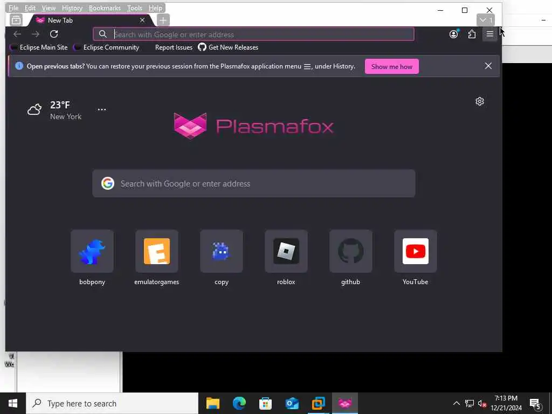Open the notification center icon
This screenshot has height=414, width=552.
click(x=535, y=403)
